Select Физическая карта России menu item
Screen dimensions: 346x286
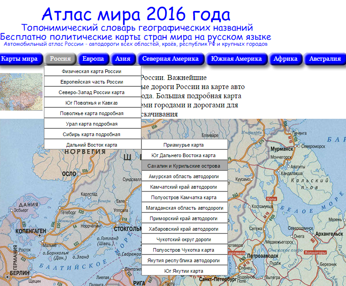tap(92, 71)
